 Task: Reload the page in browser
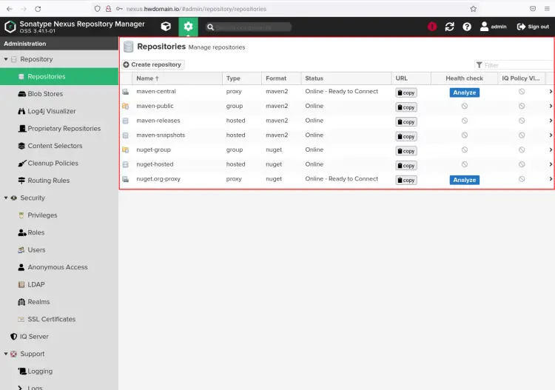click(38, 9)
